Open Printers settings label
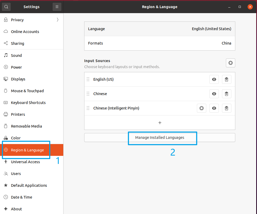The width and height of the screenshot is (257, 214). click(18, 114)
